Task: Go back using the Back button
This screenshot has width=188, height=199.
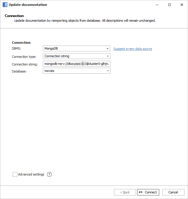Action: click(x=125, y=192)
